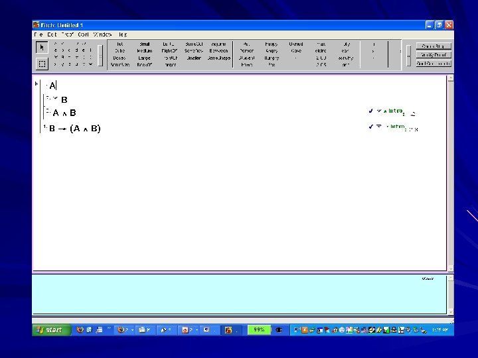Open the rule dropdown for ∧ Intro step
Viewport: 478px width, 358px height.
click(x=379, y=111)
